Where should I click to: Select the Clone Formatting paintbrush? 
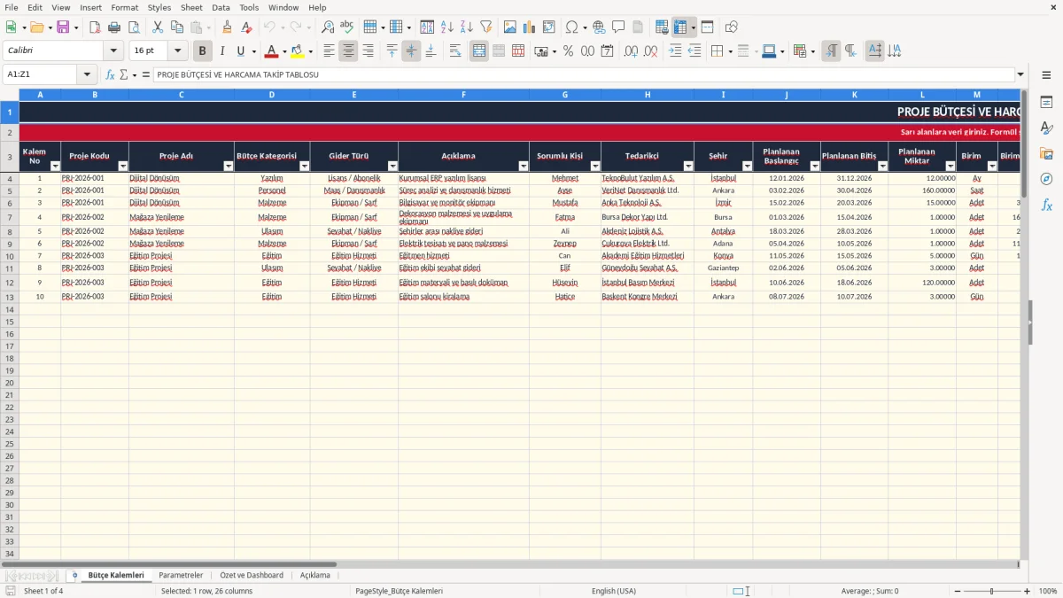tap(228, 27)
